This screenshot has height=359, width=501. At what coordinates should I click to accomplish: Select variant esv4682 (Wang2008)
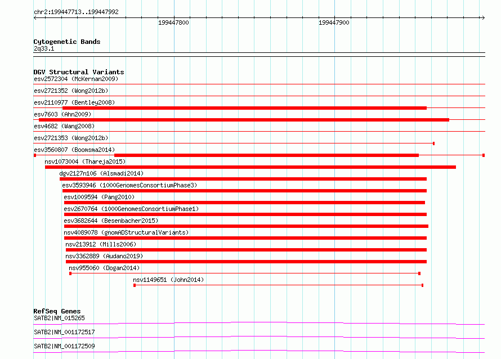[x=64, y=126]
